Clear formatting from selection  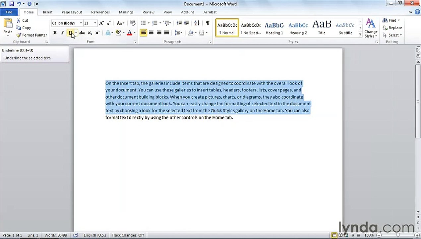tap(133, 23)
